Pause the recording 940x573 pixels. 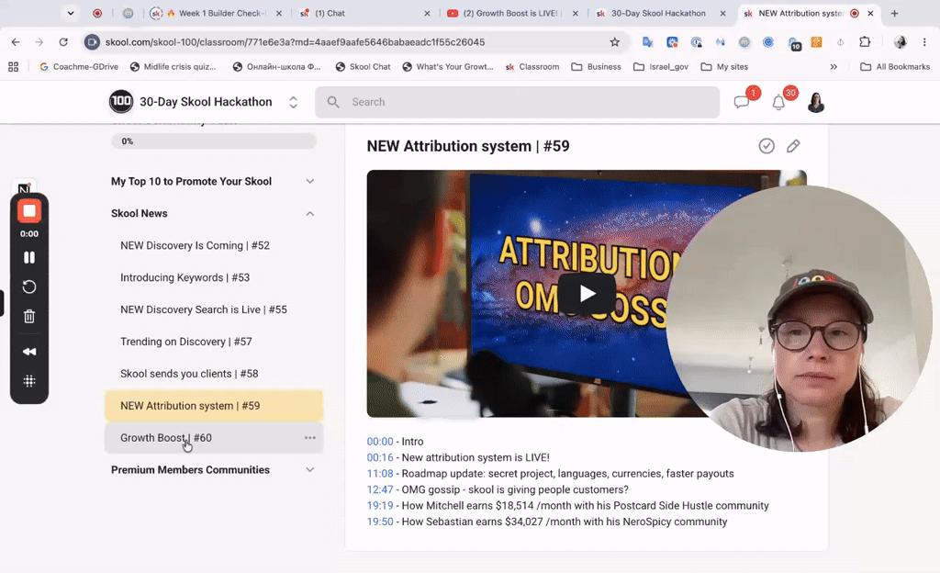28,257
